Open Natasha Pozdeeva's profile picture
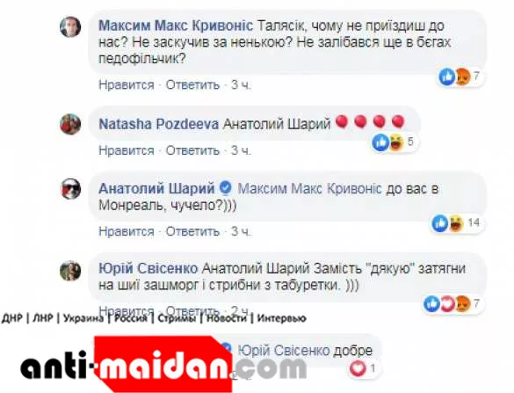This screenshot has width=514, height=393. [70, 124]
